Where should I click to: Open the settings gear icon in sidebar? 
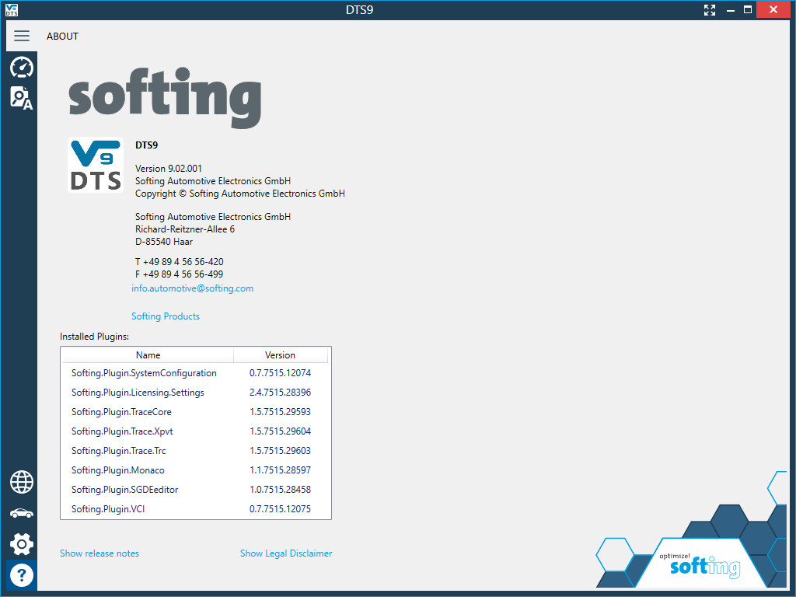(21, 545)
